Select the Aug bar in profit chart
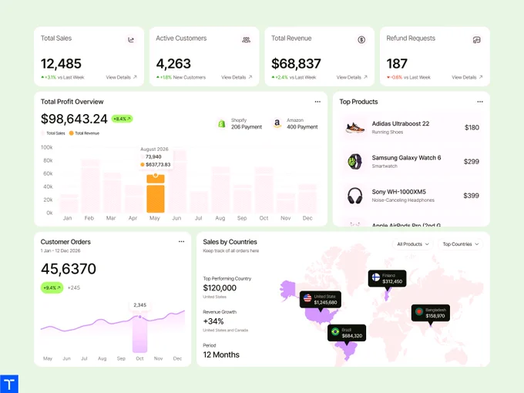The image size is (524, 393). [220, 190]
